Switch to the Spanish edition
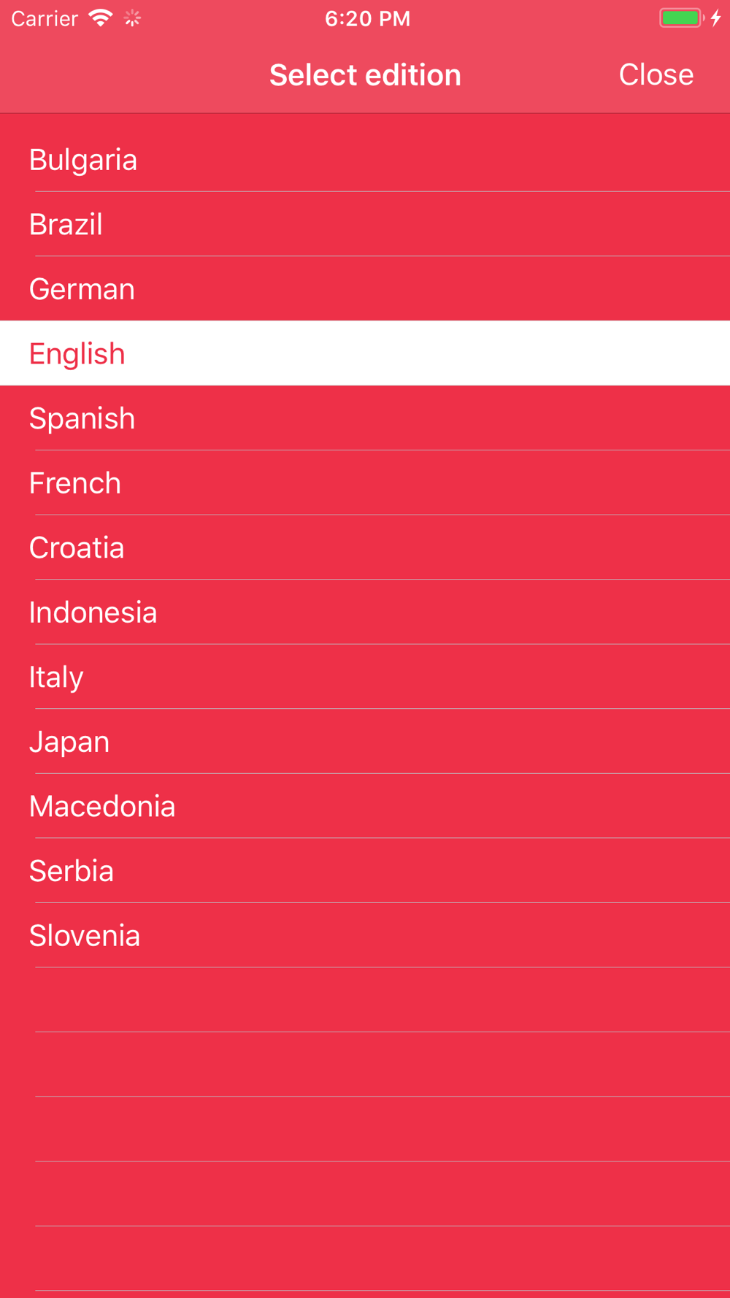The height and width of the screenshot is (1298, 730). tap(82, 418)
